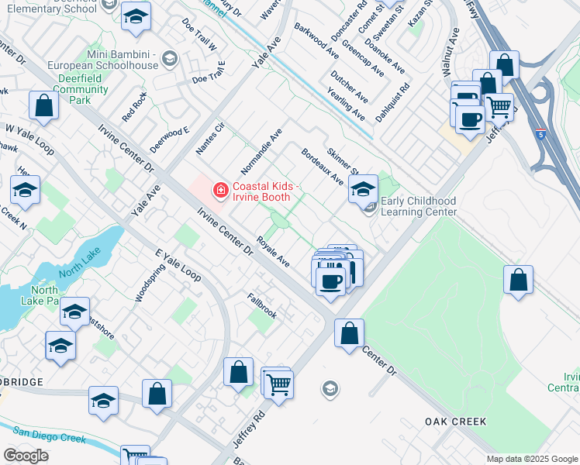Select the Nantes Cir street label
The height and width of the screenshot is (465, 580).
point(210,139)
